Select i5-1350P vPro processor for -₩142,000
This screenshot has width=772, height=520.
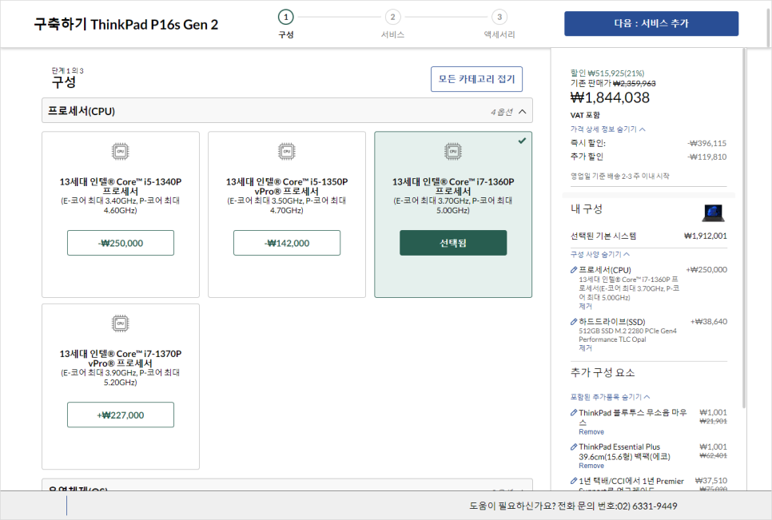[287, 243]
